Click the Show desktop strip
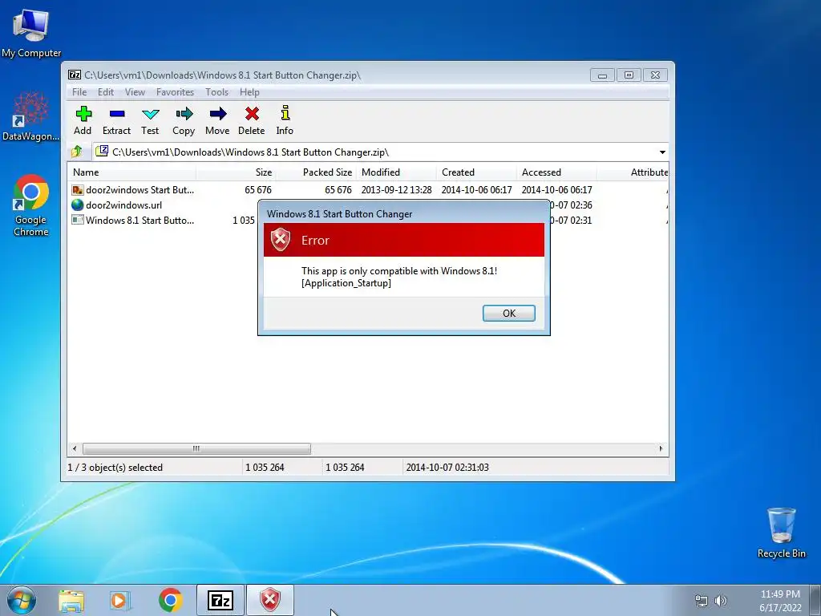 click(815, 600)
